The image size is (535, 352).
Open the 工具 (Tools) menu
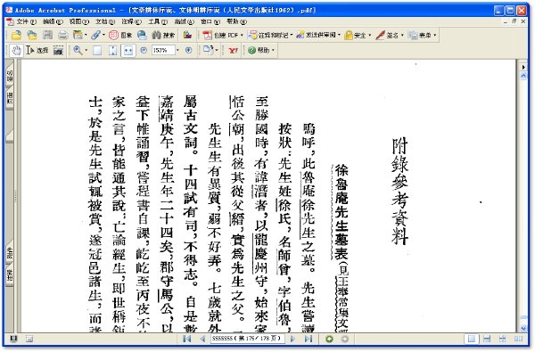tap(157, 21)
